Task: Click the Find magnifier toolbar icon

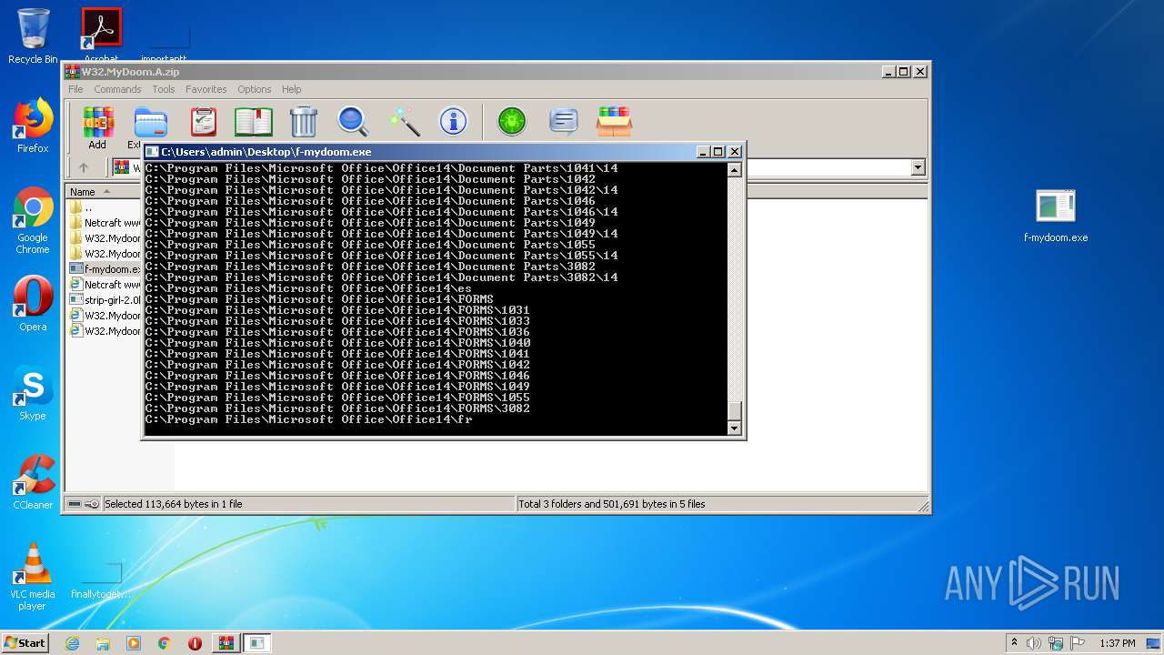Action: (353, 121)
